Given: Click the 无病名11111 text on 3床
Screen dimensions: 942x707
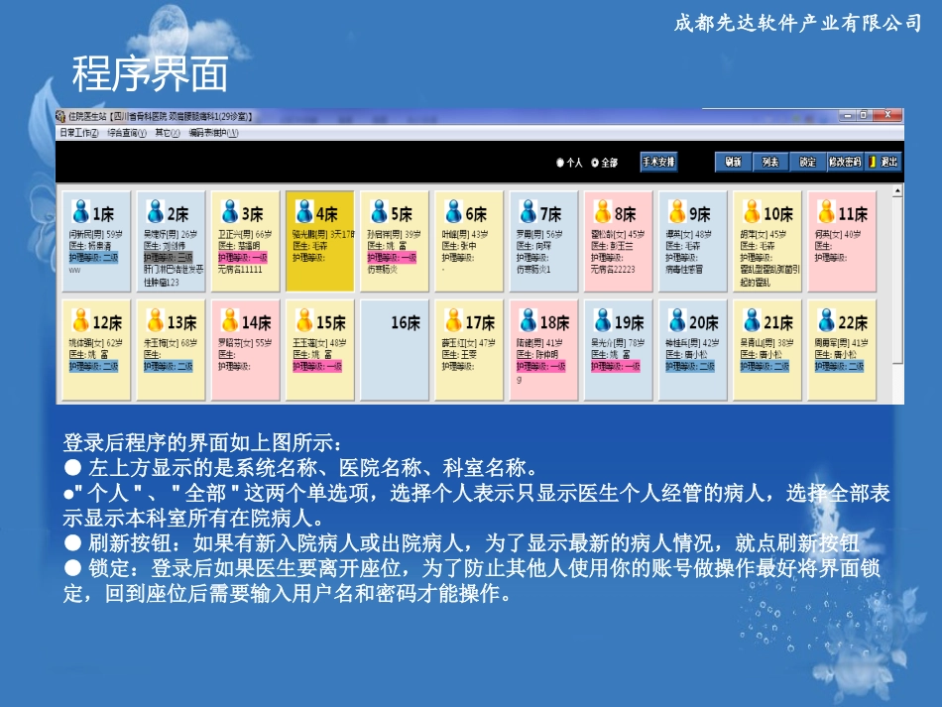Looking at the screenshot, I should pyautogui.click(x=240, y=270).
